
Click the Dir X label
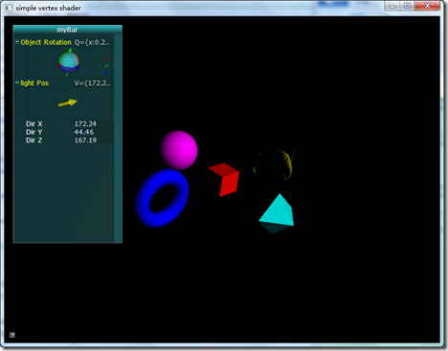pos(34,123)
